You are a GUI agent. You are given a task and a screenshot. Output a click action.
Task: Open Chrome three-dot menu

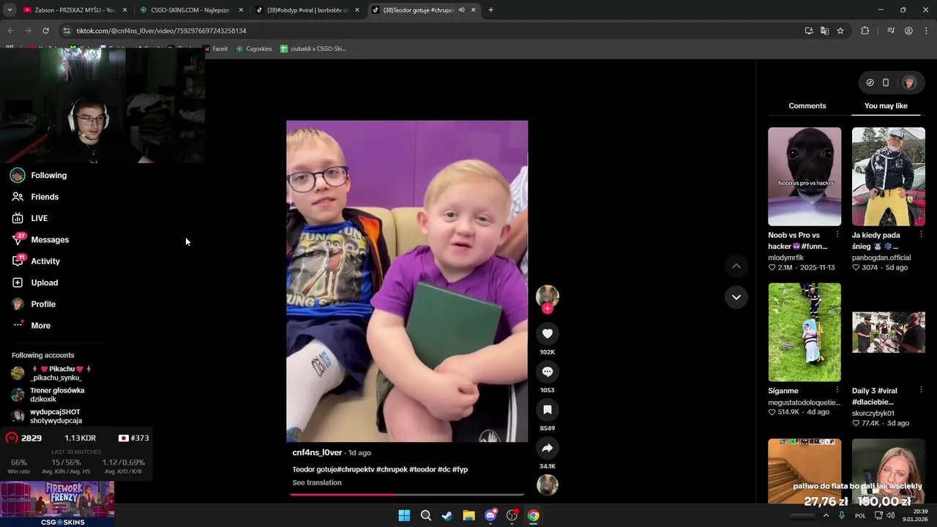point(927,31)
